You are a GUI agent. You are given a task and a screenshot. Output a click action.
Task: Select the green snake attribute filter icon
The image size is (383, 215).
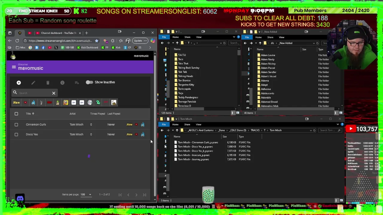pos(98,103)
